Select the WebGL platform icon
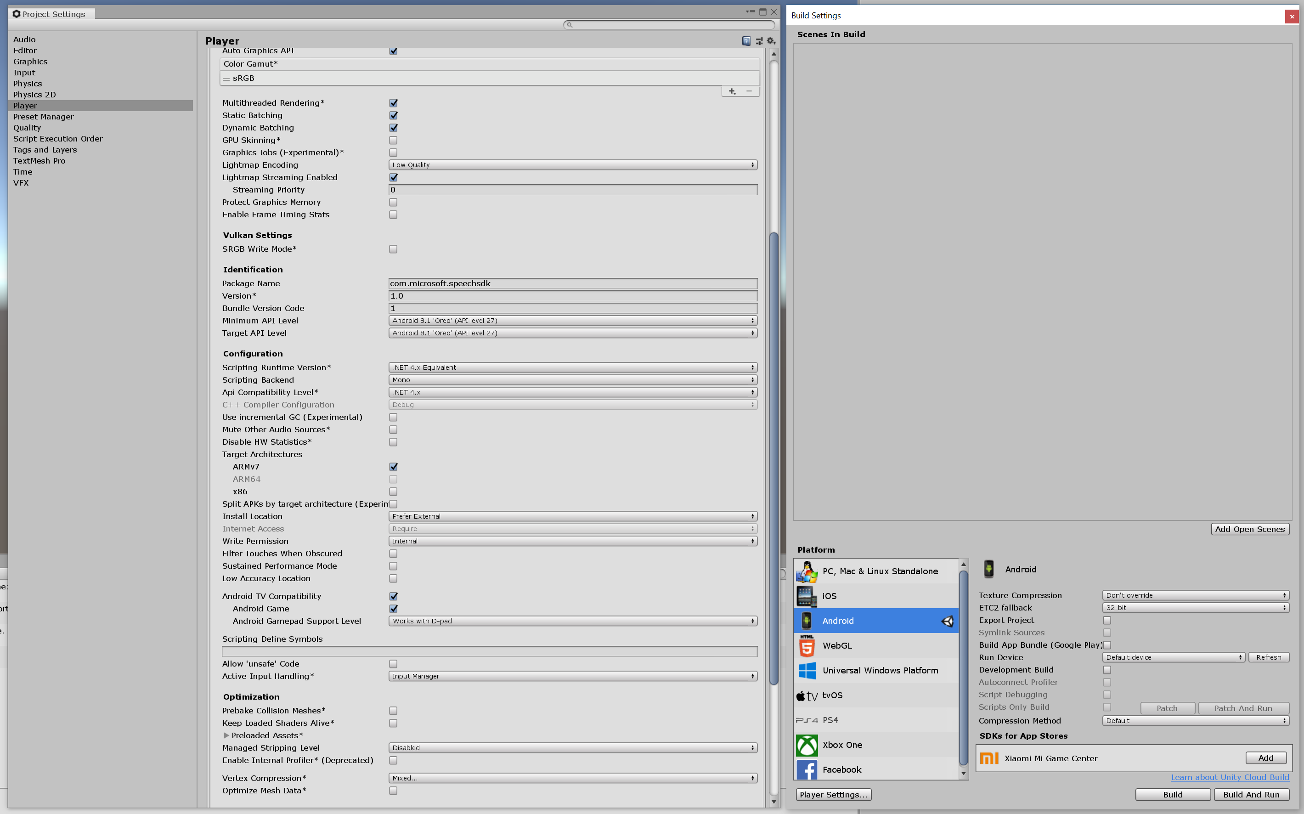 (807, 645)
